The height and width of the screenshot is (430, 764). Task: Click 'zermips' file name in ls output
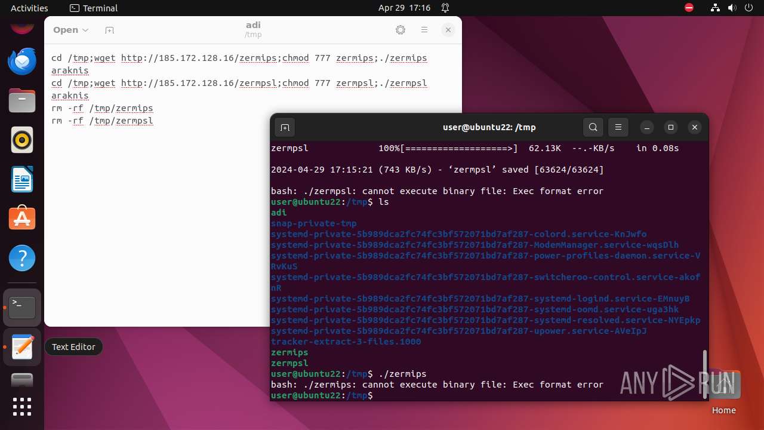coord(289,352)
